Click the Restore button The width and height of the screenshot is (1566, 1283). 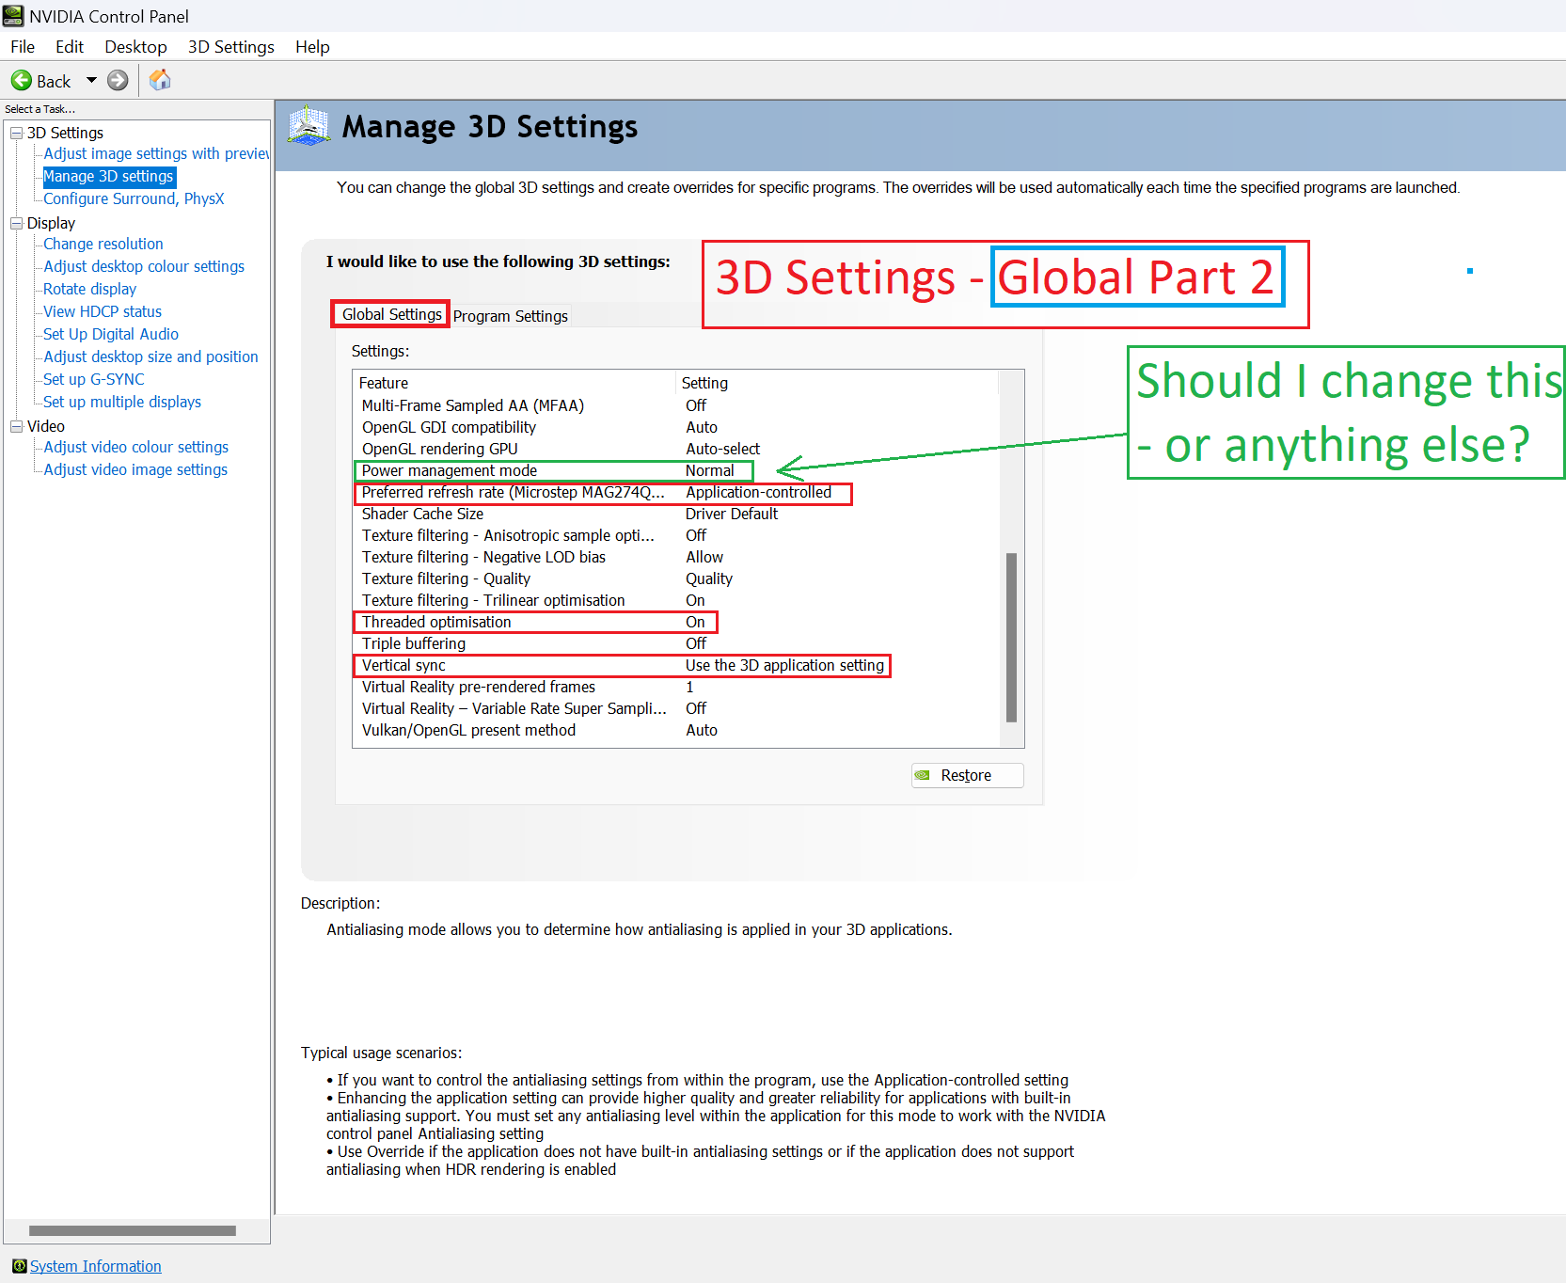click(967, 775)
